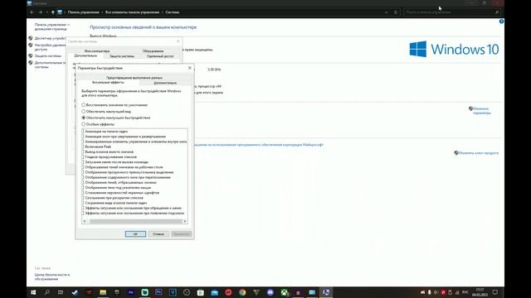Screen dimensions: 531x298
Task: Enable save taskbar thumbnail previews checkbox
Action: click(83, 203)
